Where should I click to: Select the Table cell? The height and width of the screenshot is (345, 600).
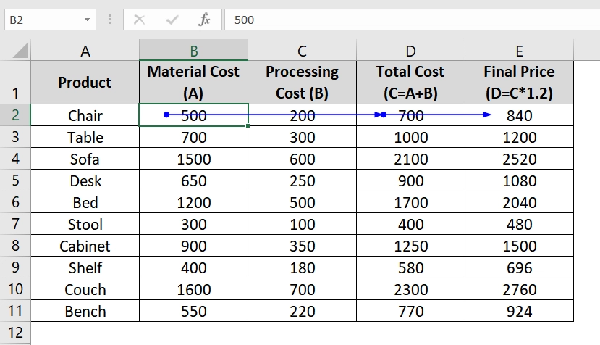[85, 137]
